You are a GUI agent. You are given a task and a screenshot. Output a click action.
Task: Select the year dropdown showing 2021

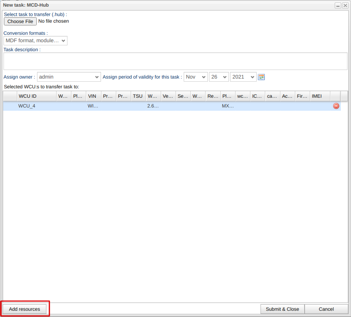(243, 77)
